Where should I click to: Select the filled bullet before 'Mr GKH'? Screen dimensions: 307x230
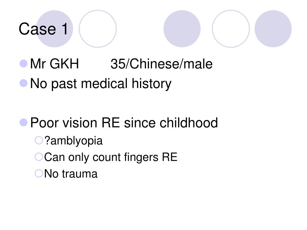tap(23, 63)
